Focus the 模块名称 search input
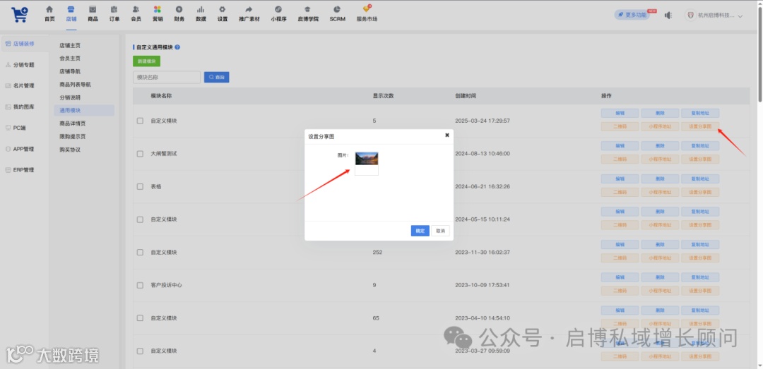The width and height of the screenshot is (763, 369). pyautogui.click(x=167, y=78)
